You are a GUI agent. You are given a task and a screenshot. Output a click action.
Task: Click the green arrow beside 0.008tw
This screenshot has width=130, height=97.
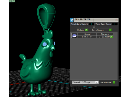(x=112, y=37)
